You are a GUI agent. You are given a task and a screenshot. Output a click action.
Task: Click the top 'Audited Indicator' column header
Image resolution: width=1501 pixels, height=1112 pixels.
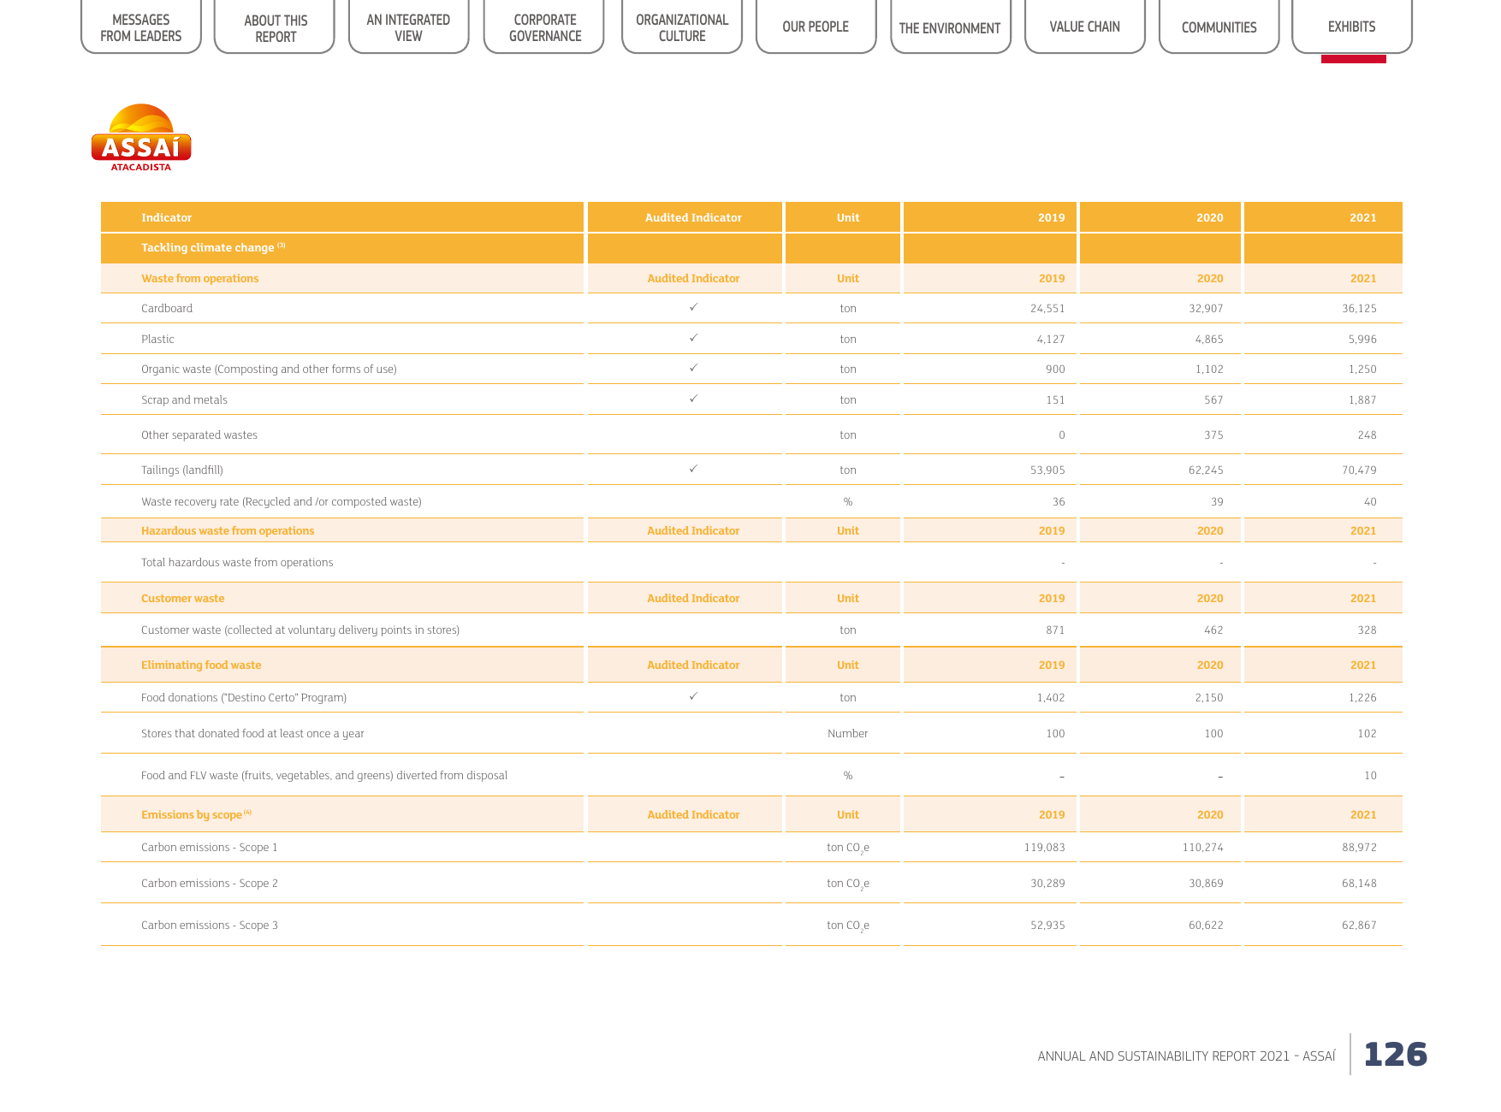pos(693,217)
